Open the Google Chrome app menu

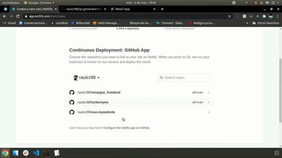39,3
